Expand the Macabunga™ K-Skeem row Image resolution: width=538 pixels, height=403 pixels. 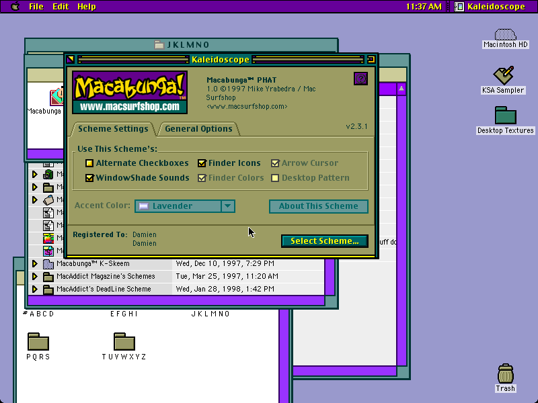(x=35, y=263)
